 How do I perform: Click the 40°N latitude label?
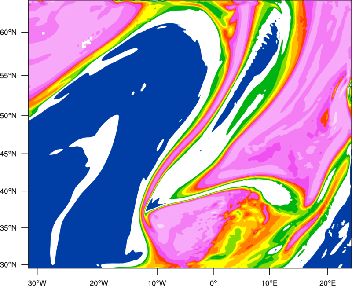pyautogui.click(x=8, y=191)
